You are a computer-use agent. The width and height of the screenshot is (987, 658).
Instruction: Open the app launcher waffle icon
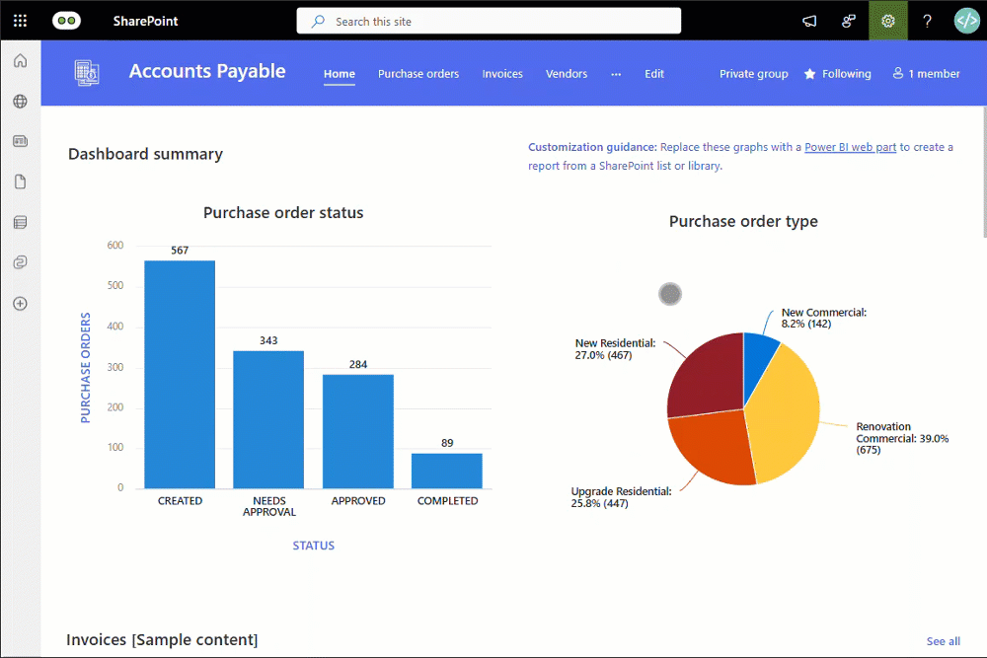point(20,21)
